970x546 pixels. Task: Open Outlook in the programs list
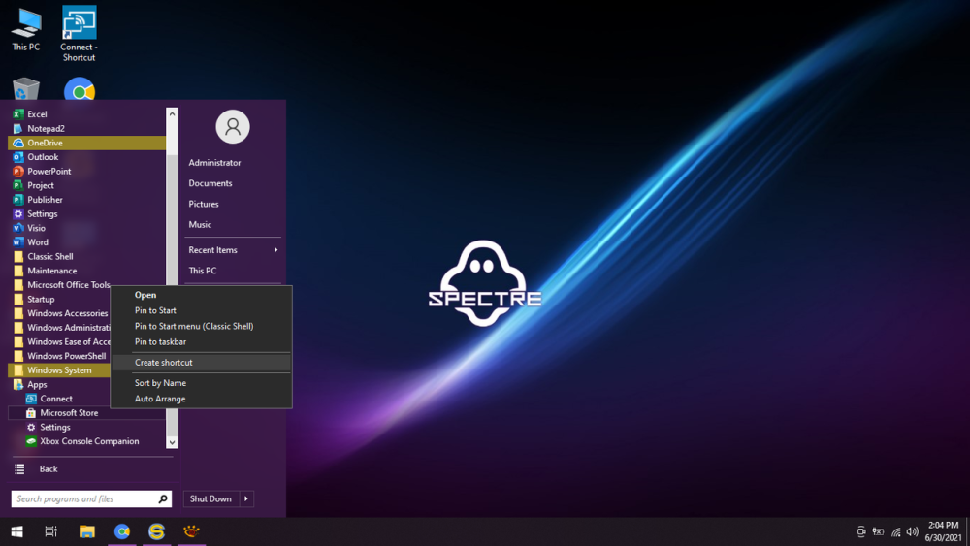coord(86,157)
